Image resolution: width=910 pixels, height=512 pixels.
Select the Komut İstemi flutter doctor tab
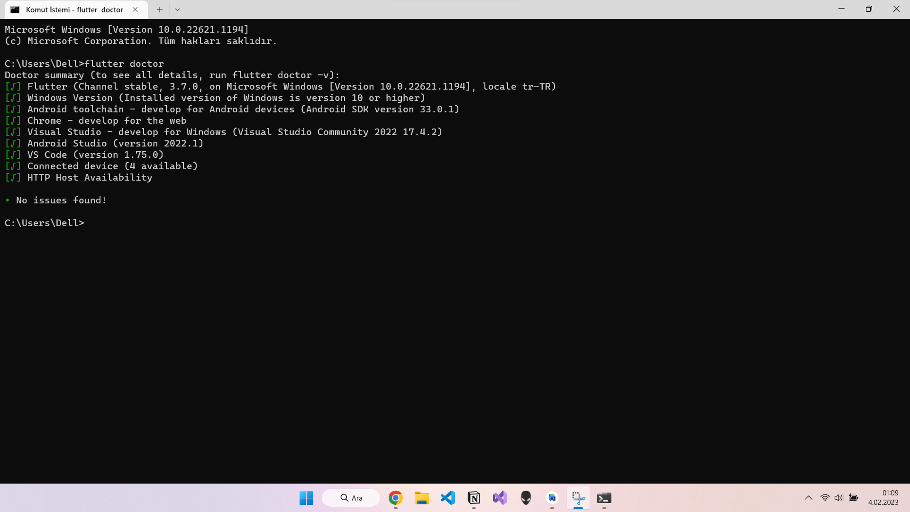(x=73, y=9)
